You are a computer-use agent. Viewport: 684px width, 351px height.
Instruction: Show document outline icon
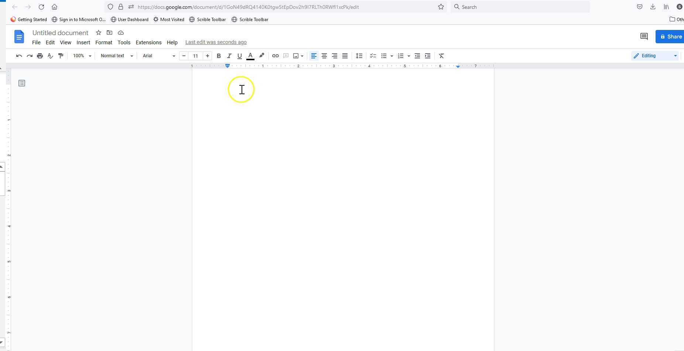22,83
